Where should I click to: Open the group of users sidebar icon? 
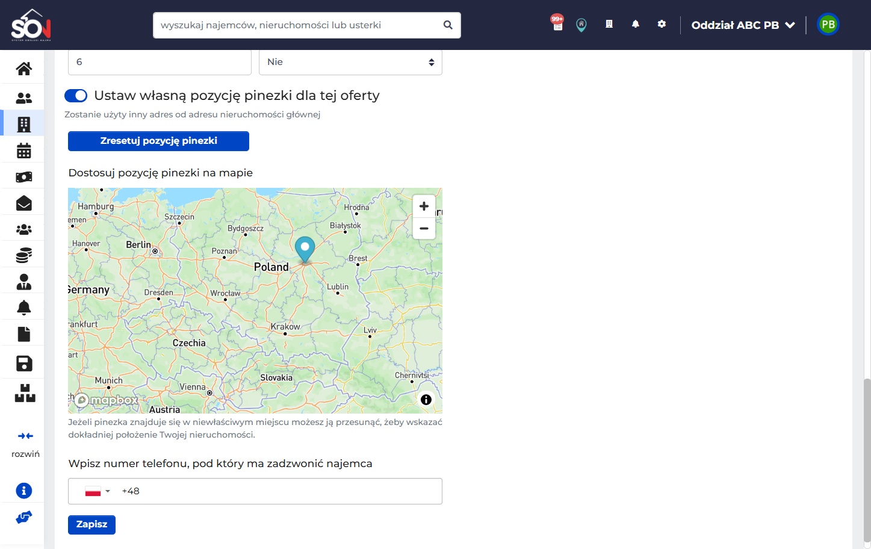tap(23, 229)
